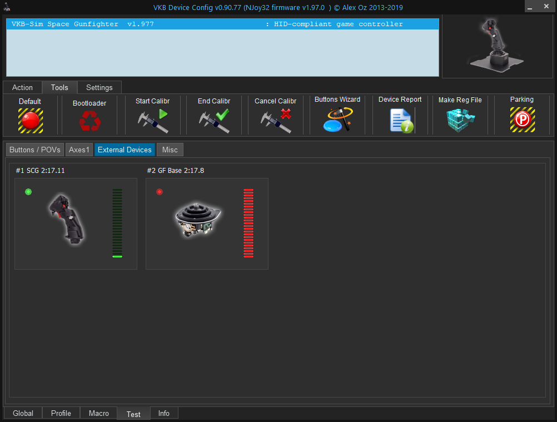
Task: Click the joystick picture beside the device list
Action: click(x=497, y=46)
